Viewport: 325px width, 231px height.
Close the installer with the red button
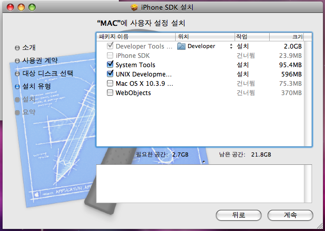click(10, 7)
